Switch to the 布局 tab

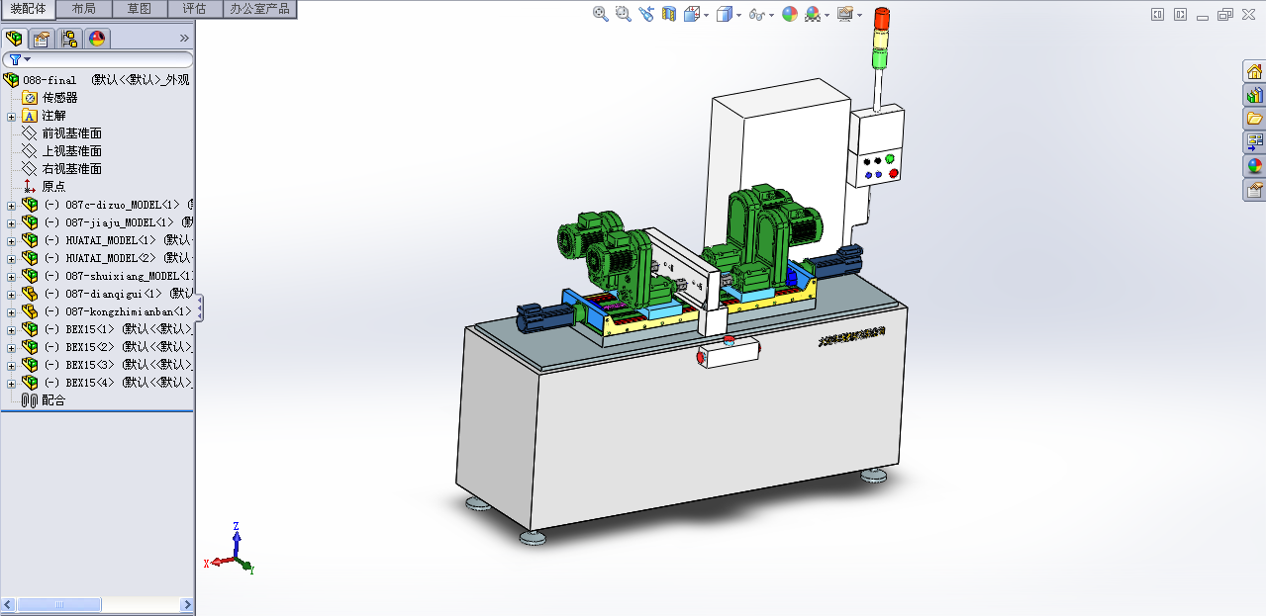click(x=84, y=9)
